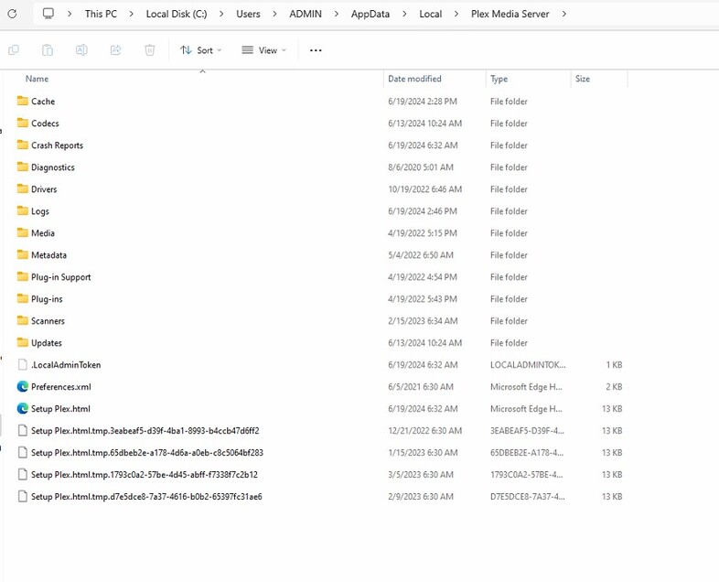
Task: Open the See more ellipsis menu
Action: point(316,50)
